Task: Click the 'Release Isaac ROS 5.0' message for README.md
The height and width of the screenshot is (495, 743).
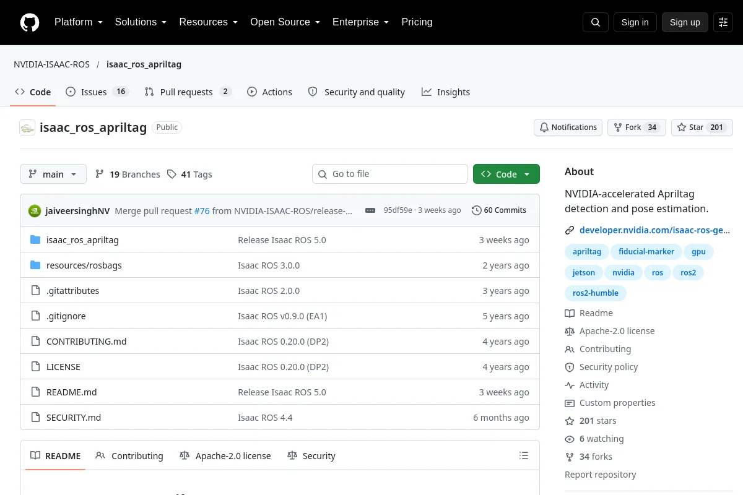Action: pyautogui.click(x=282, y=392)
